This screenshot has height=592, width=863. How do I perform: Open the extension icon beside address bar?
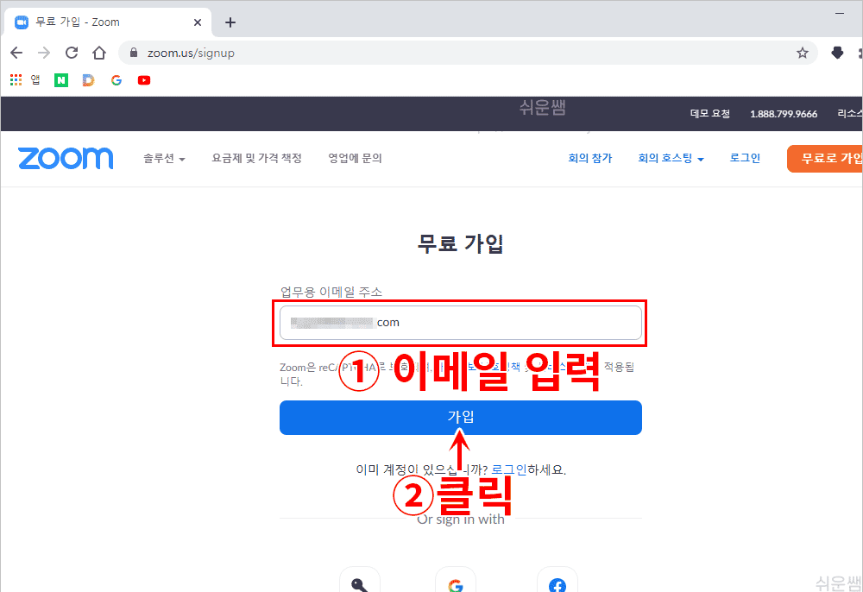coord(837,53)
